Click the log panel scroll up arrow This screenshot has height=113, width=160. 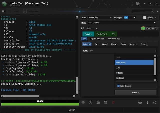tap(77, 17)
